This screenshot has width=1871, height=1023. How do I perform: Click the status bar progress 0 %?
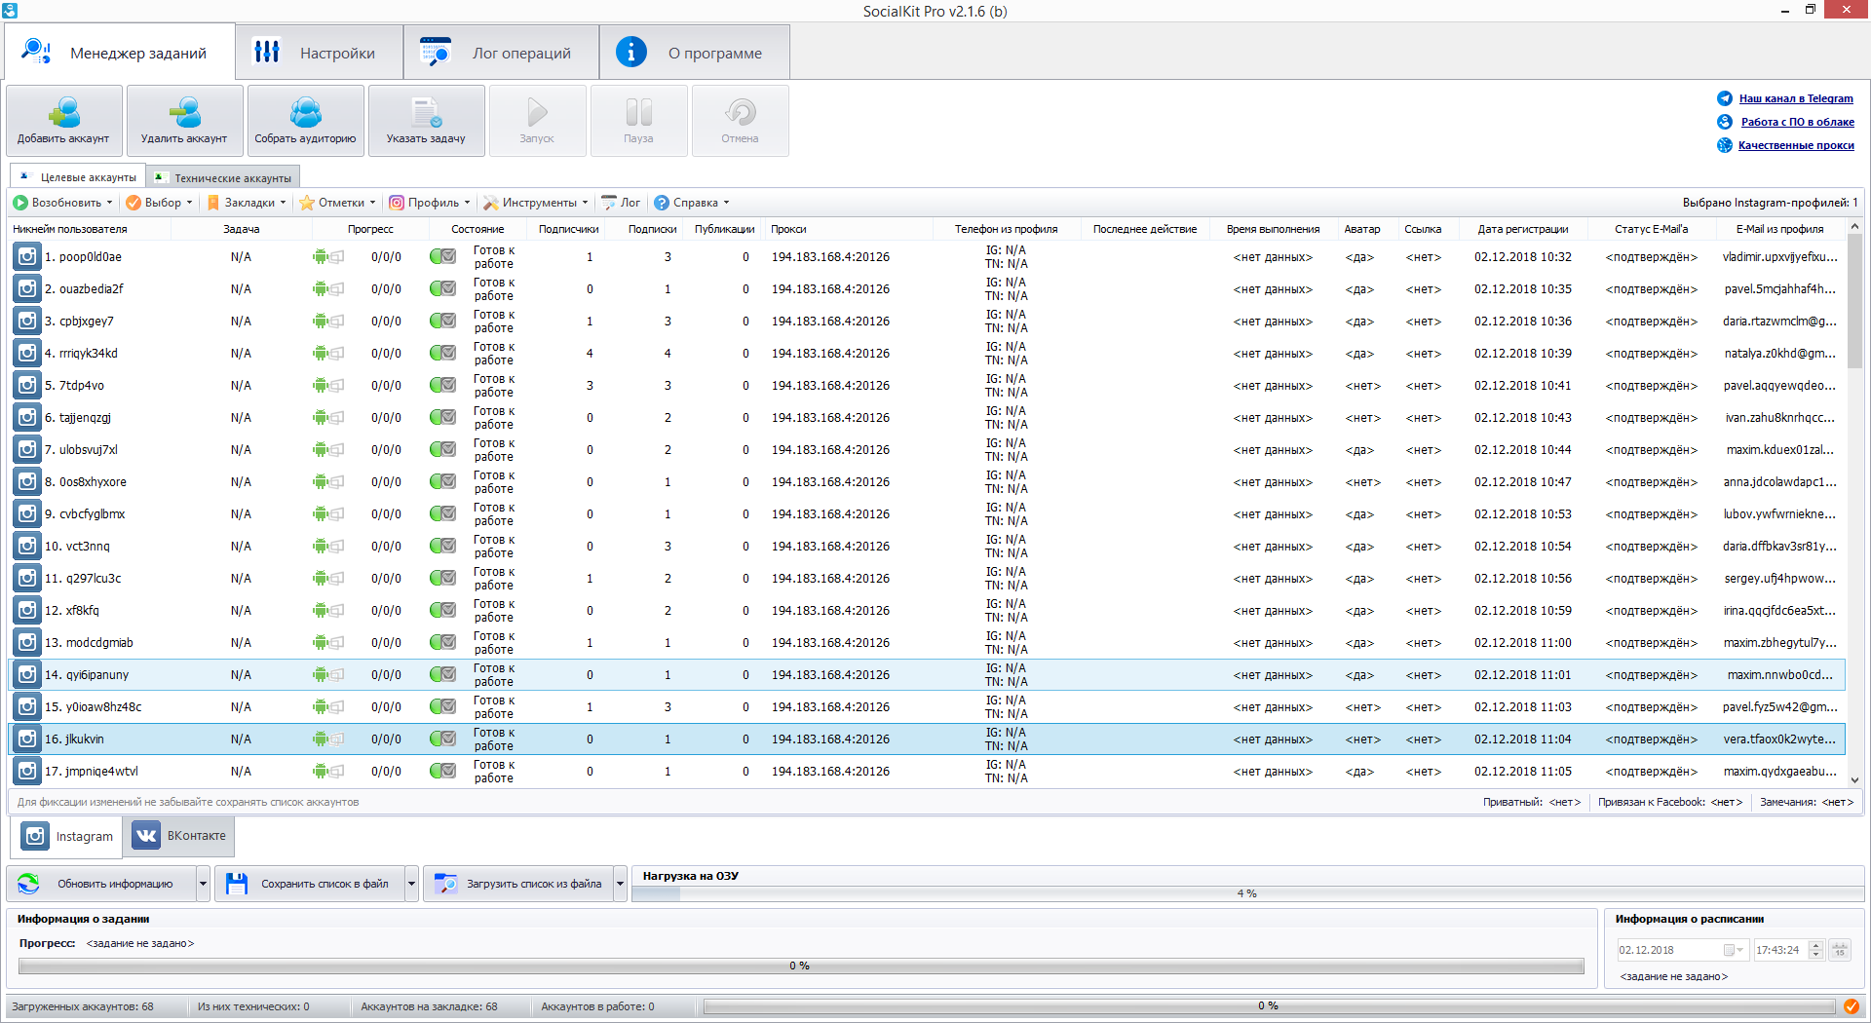1269,1006
